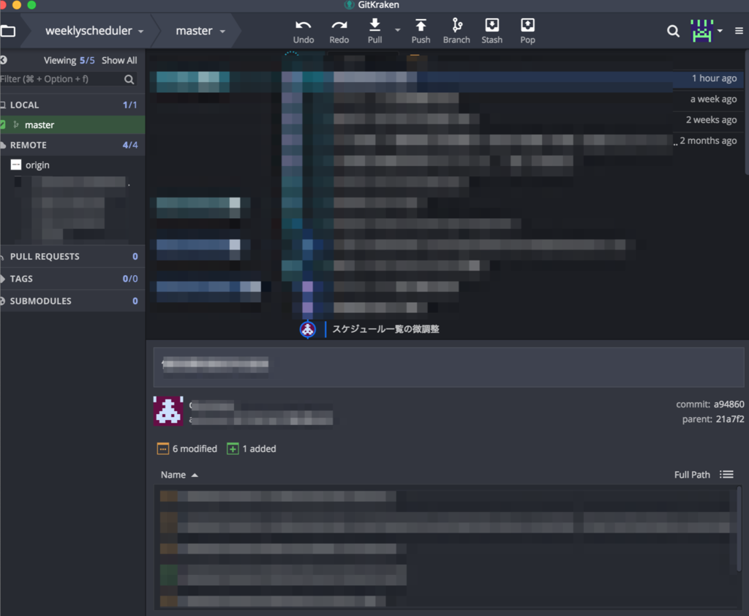Click the 1 added label

coord(260,448)
